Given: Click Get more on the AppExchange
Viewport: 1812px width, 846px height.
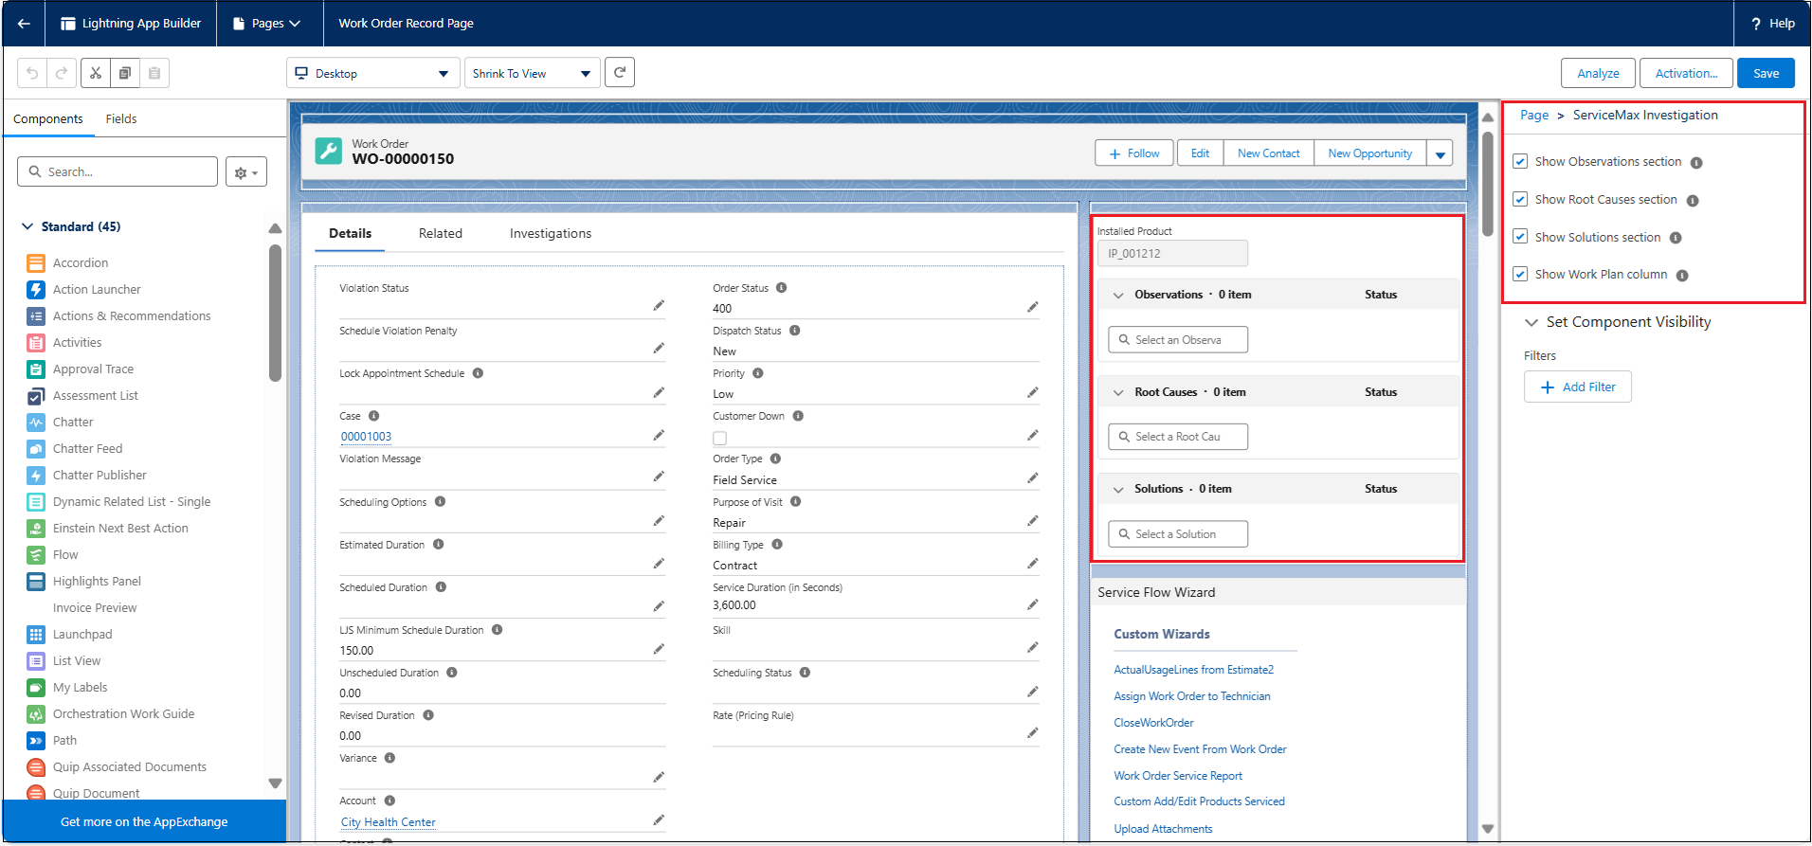Looking at the screenshot, I should pyautogui.click(x=144, y=821).
